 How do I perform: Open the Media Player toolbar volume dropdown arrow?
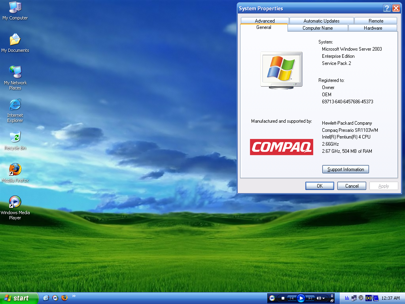pyautogui.click(x=324, y=298)
